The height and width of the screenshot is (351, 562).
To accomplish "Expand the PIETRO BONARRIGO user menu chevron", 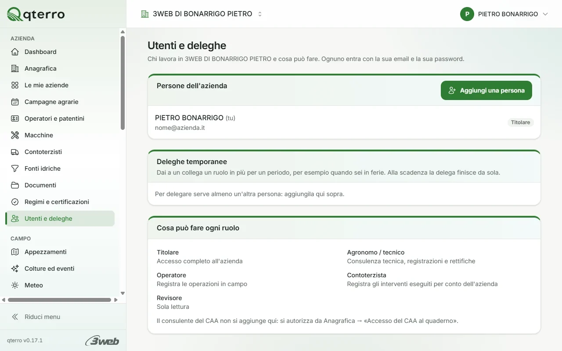I will pyautogui.click(x=545, y=14).
